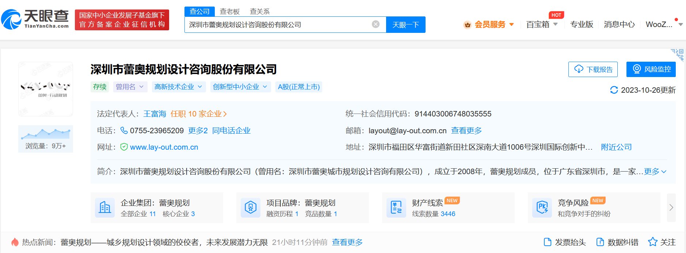
Task: Click the 数据纠错 report button
Action: pyautogui.click(x=617, y=242)
